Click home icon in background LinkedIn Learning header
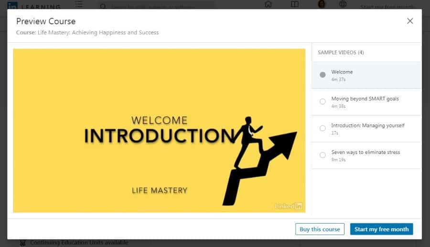 pyautogui.click(x=268, y=4)
